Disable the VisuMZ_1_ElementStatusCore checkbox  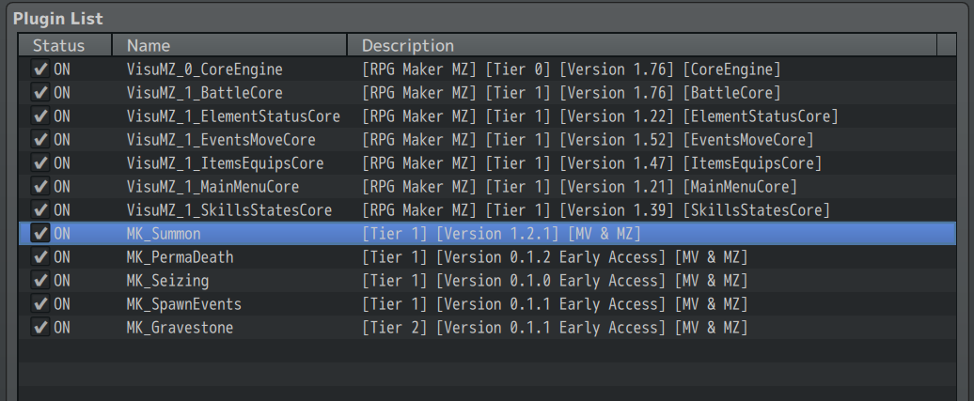pyautogui.click(x=40, y=116)
